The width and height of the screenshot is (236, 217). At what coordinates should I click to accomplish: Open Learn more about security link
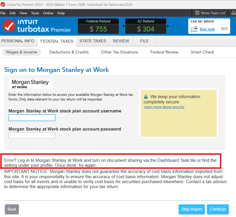164,107
